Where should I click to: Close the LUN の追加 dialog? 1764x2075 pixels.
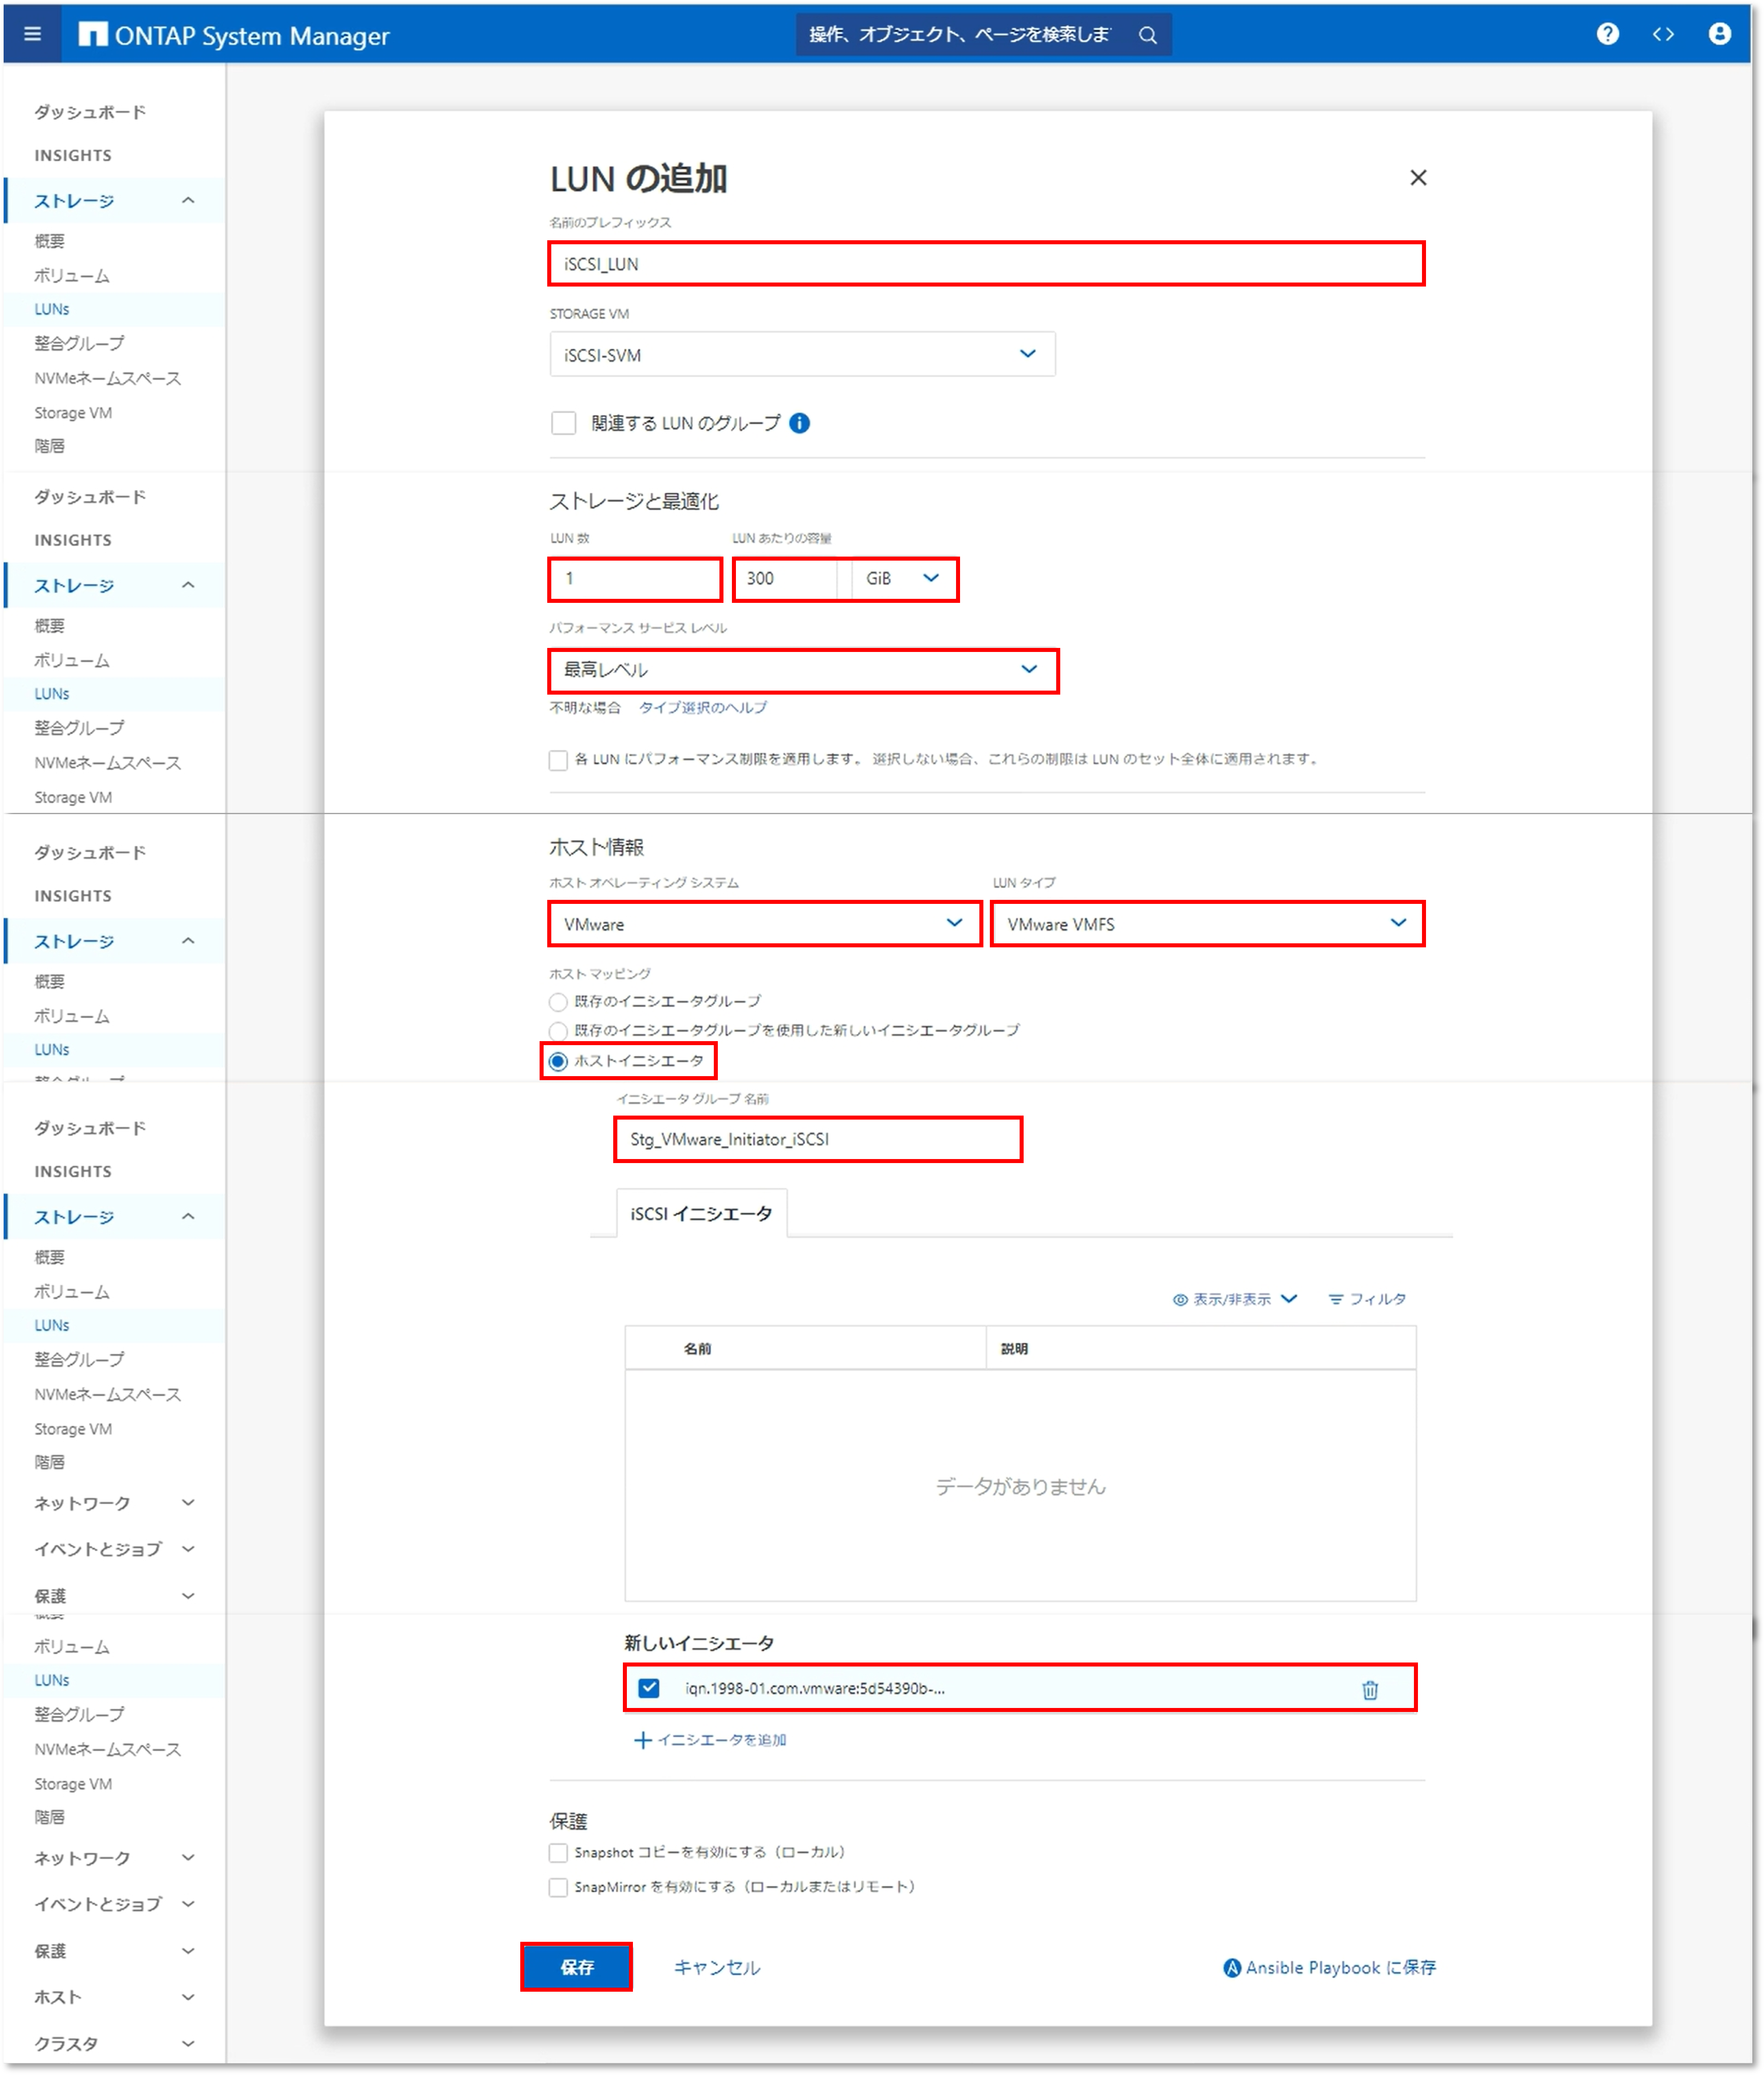(x=1418, y=177)
